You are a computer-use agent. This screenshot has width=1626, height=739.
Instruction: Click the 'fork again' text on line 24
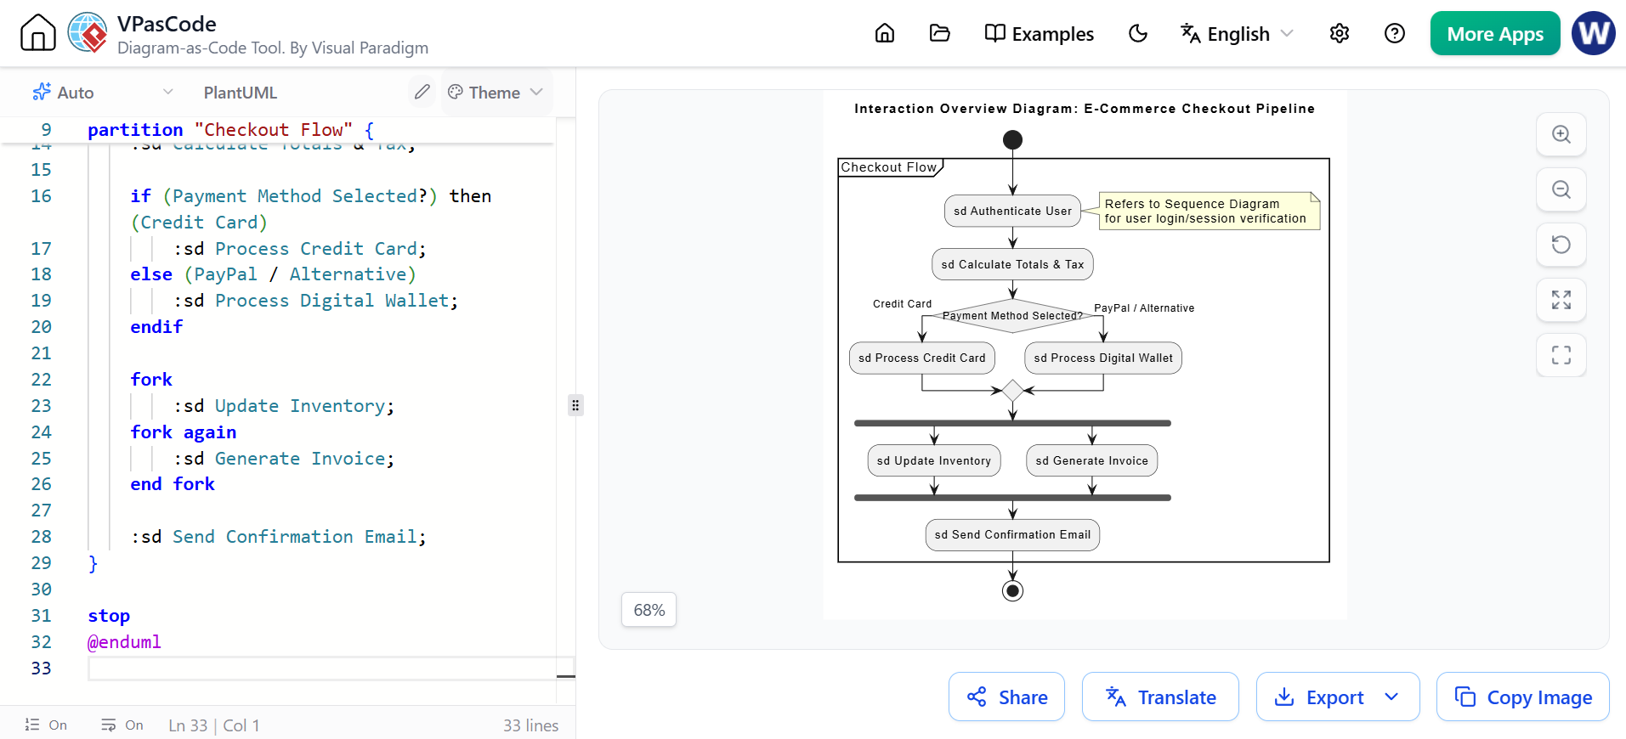tap(184, 432)
